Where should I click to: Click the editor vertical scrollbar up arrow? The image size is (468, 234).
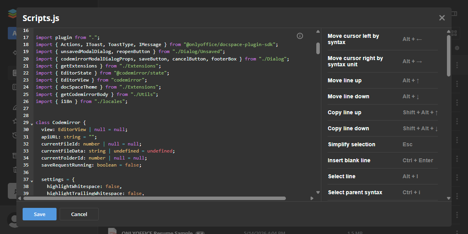[x=318, y=32]
